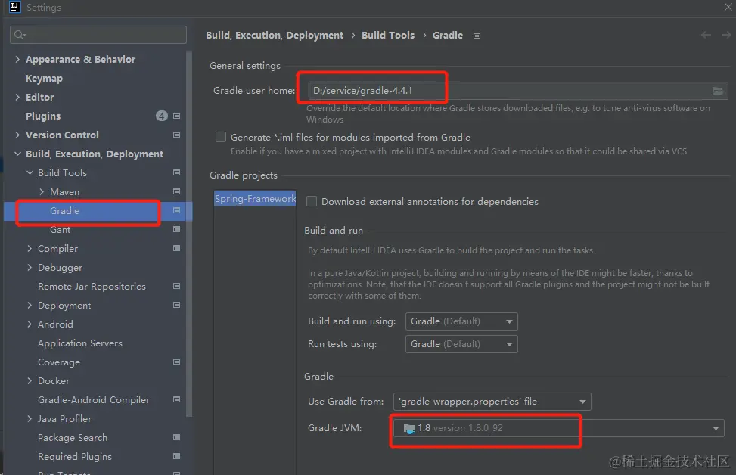Expand the Java Profiler node
The height and width of the screenshot is (475, 736).
tap(30, 419)
